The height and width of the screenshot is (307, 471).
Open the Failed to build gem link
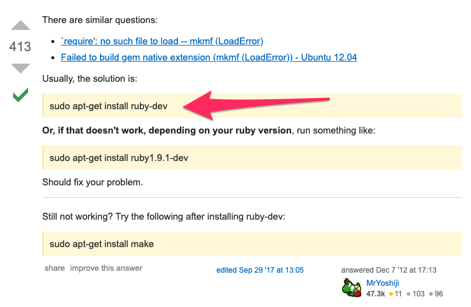[x=209, y=57]
